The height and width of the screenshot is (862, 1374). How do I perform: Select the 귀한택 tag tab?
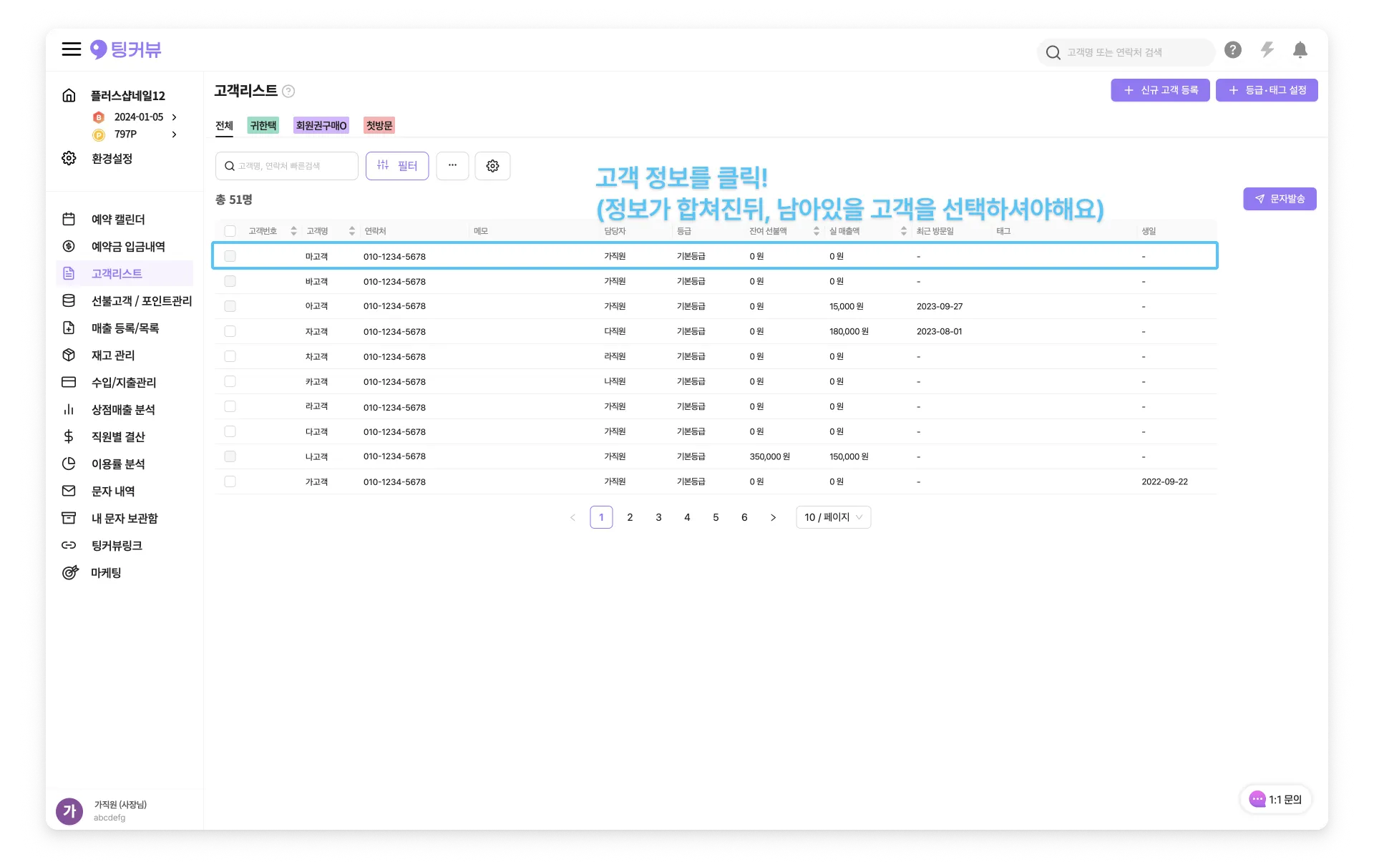(263, 126)
